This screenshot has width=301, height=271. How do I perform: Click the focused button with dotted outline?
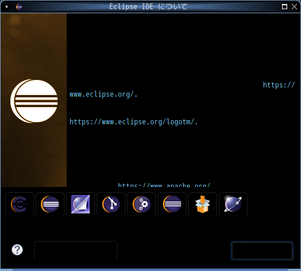pos(262,251)
